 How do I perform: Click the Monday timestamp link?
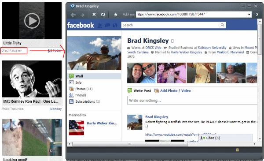tap(56, 109)
